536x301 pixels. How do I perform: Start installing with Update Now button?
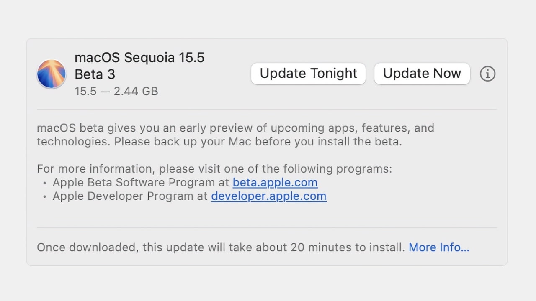(422, 74)
